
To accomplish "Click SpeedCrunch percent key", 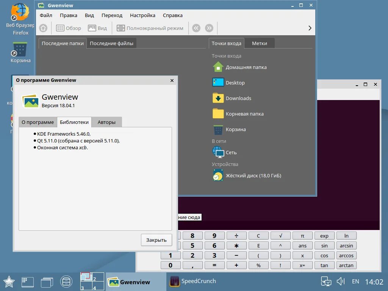I will click(x=258, y=266).
